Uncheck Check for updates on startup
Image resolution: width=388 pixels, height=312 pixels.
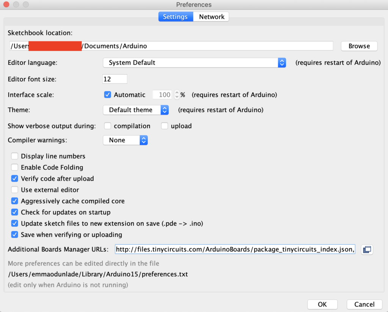pos(15,212)
